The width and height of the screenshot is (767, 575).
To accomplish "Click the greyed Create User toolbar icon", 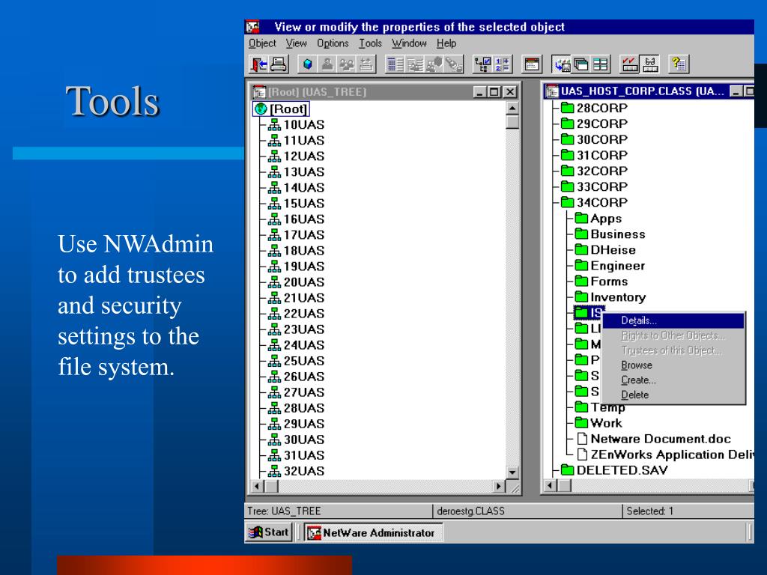I will pyautogui.click(x=327, y=64).
